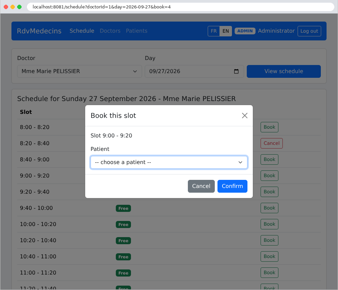Open the Doctor selection dropdown

[x=79, y=71]
